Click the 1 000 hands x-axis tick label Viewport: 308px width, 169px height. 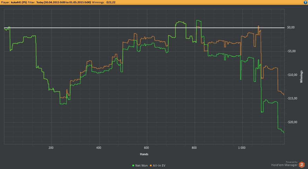tap(242, 148)
